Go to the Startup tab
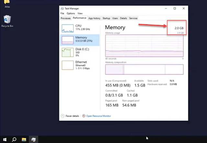 pos(106,18)
